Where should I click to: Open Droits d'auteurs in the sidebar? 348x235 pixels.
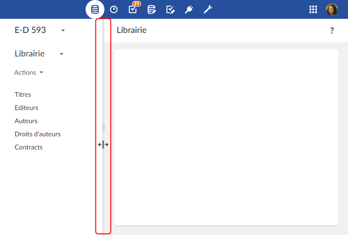click(x=38, y=134)
